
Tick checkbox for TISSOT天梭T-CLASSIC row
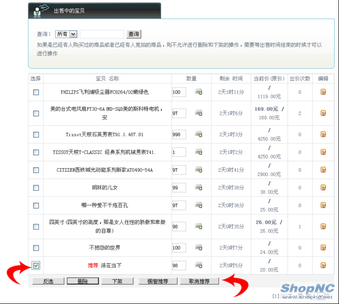coord(36,152)
